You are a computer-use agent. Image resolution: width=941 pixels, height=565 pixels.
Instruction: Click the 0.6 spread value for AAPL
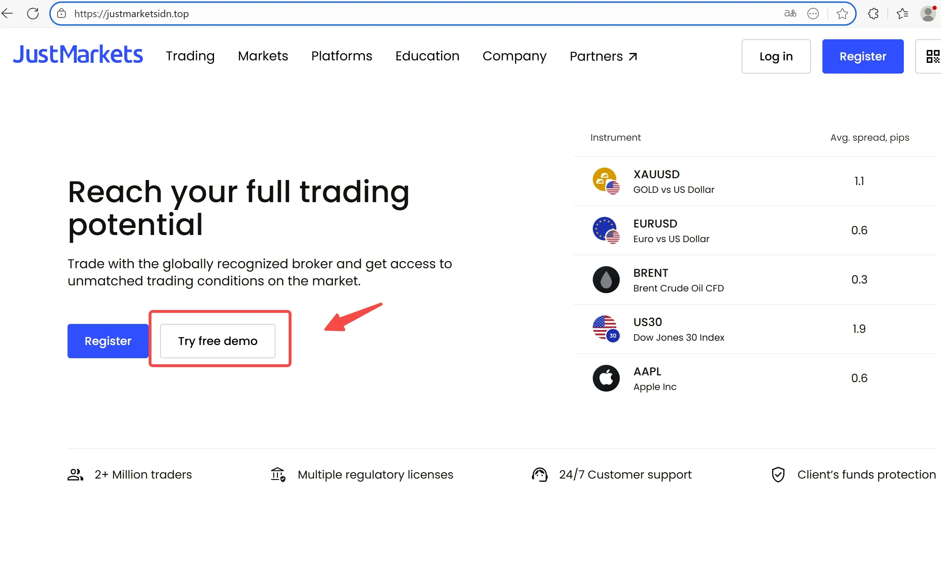pos(859,378)
